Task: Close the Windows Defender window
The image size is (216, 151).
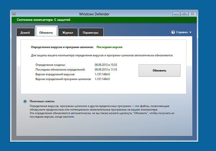Action: pos(192,14)
